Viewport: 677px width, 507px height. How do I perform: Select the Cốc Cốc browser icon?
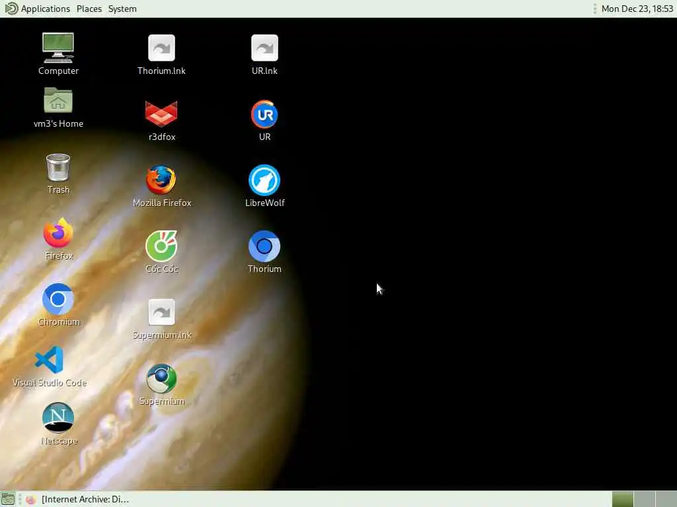point(161,246)
